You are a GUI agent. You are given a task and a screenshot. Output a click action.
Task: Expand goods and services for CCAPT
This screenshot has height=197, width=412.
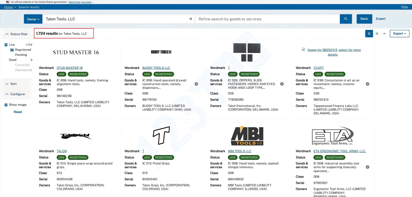pos(368,84)
